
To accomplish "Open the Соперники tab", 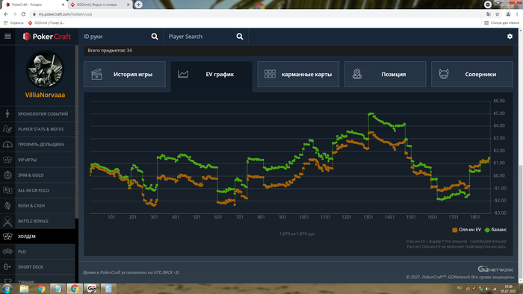I will 472,75.
